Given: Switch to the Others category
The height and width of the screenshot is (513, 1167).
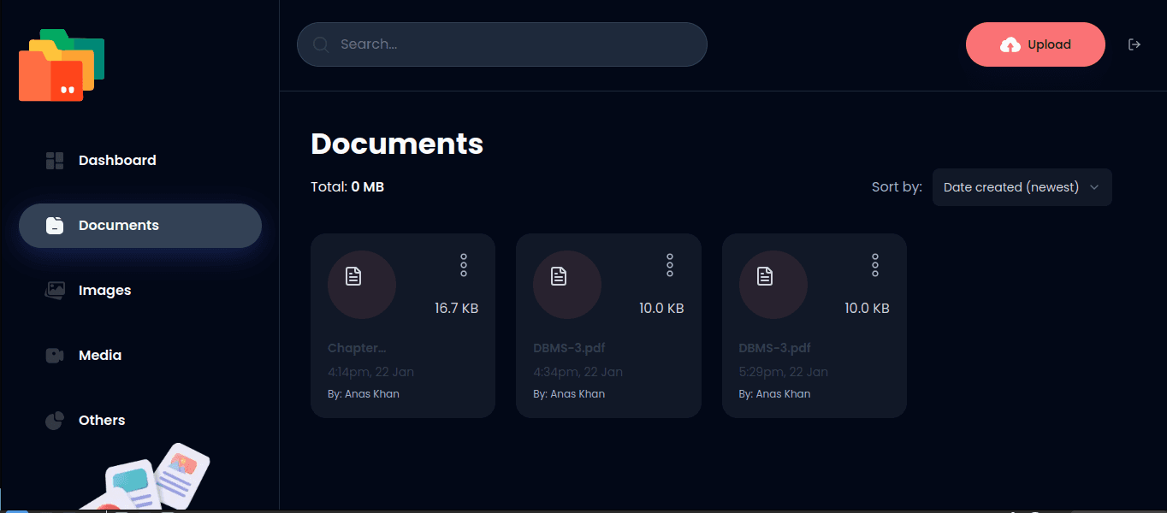Looking at the screenshot, I should (x=102, y=421).
